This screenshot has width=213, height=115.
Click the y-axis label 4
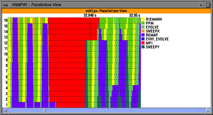coord(7,88)
